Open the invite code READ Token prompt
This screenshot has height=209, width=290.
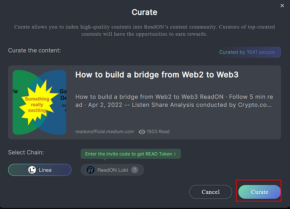tap(130, 154)
